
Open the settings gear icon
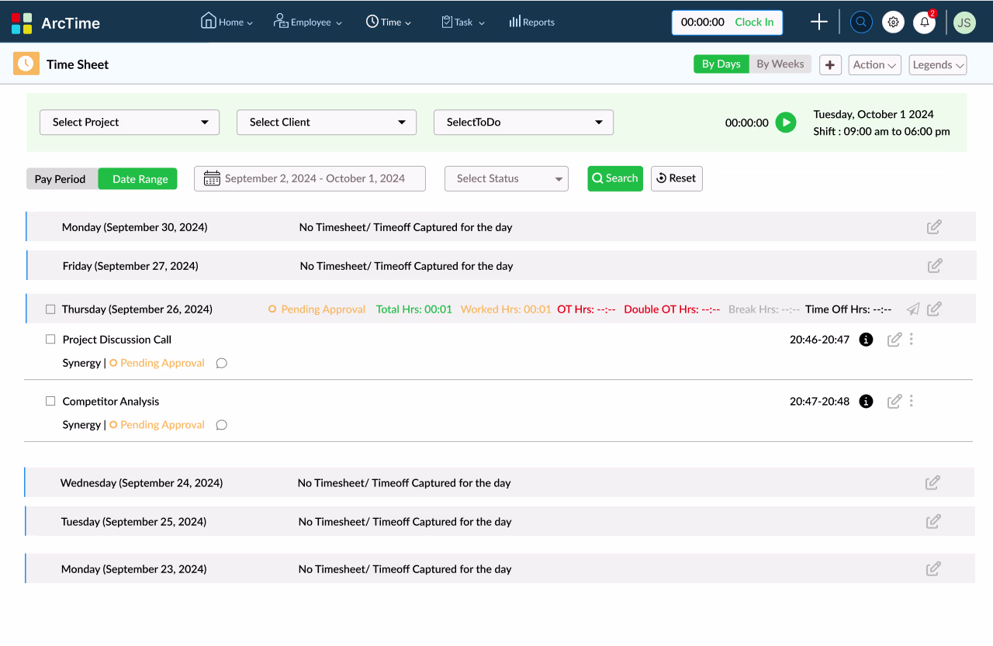[893, 22]
